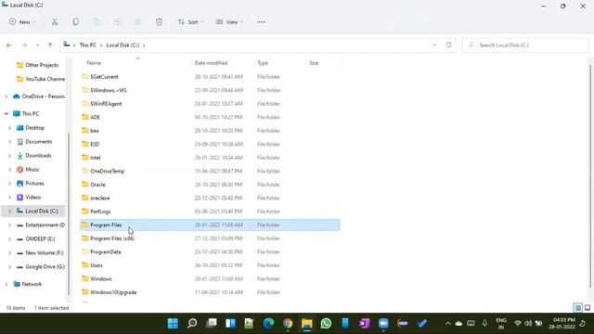Open File Explorer taskbar icon

click(307, 323)
